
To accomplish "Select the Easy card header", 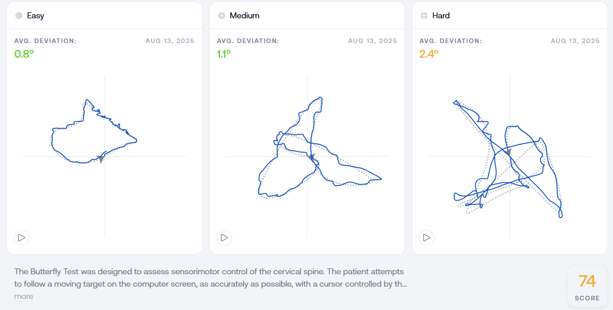I will (x=104, y=16).
